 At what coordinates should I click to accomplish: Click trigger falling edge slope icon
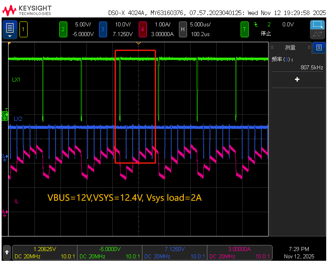256,25
